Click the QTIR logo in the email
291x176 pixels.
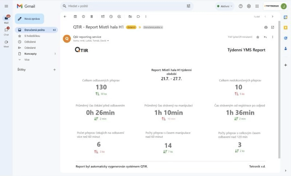pos(81,50)
